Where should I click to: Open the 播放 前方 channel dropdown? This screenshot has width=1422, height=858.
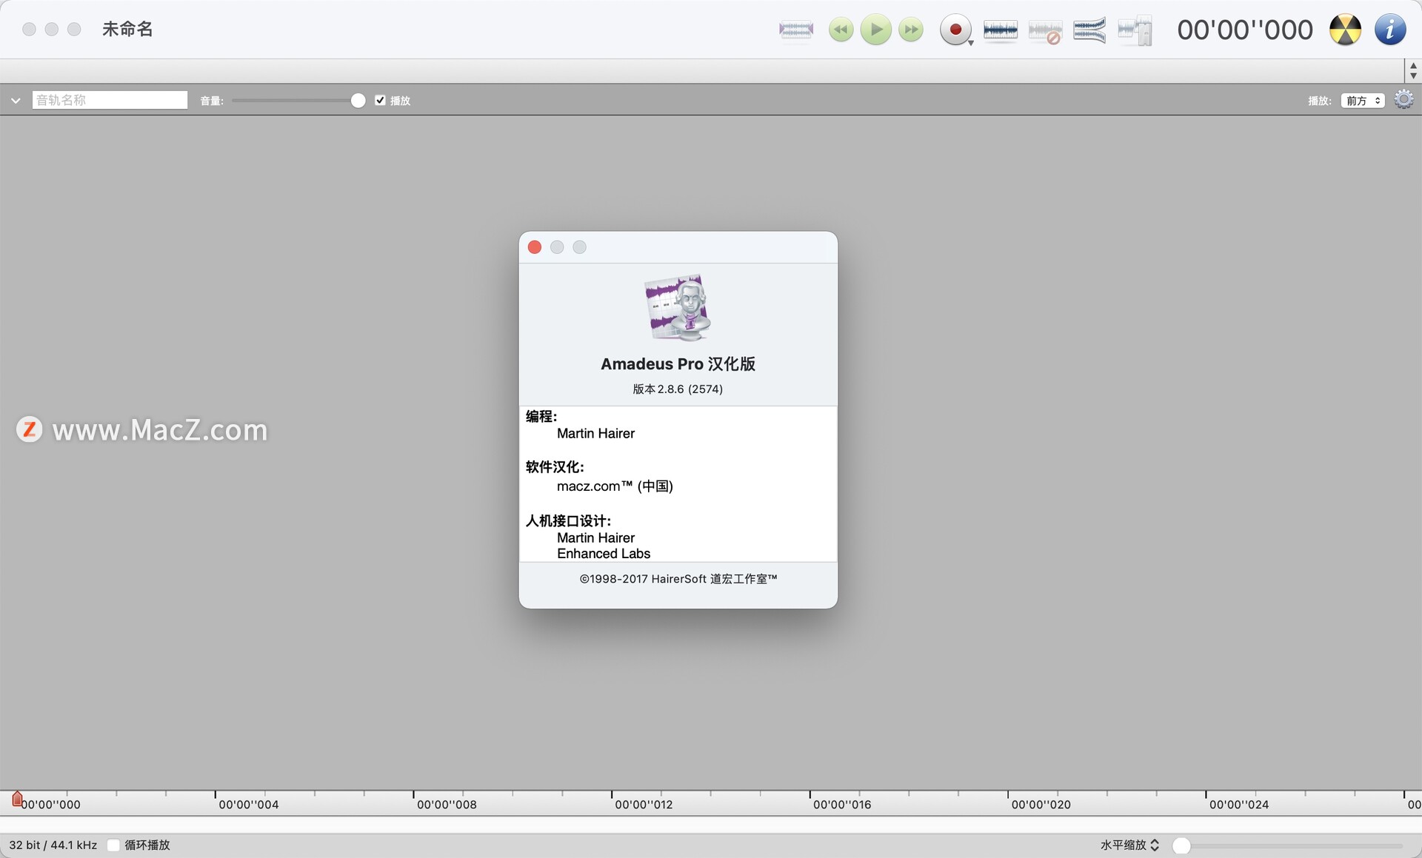[x=1363, y=100]
